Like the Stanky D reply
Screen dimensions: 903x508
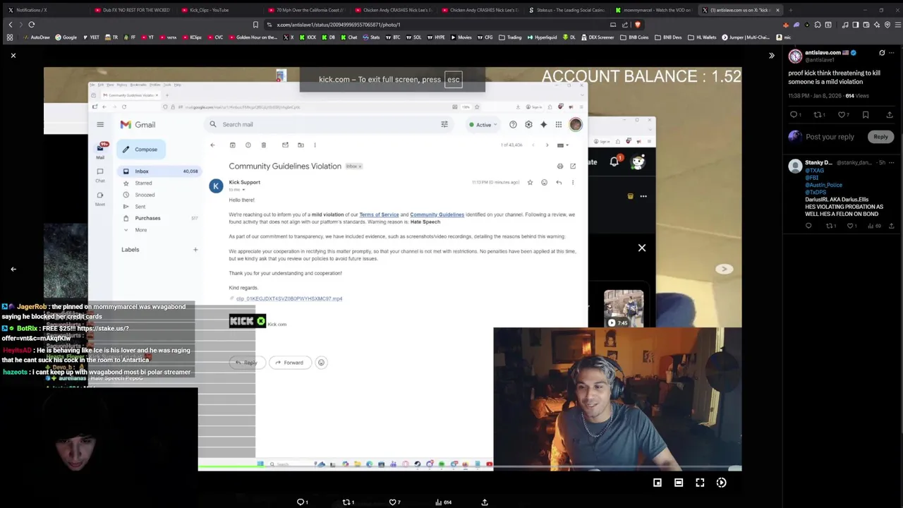click(x=852, y=226)
